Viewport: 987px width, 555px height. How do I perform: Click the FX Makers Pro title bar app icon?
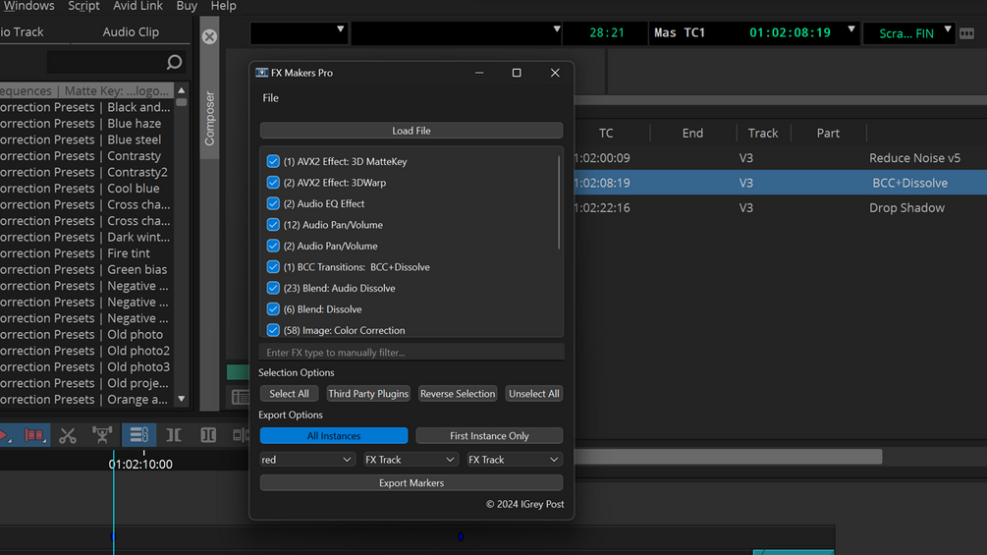pyautogui.click(x=262, y=73)
